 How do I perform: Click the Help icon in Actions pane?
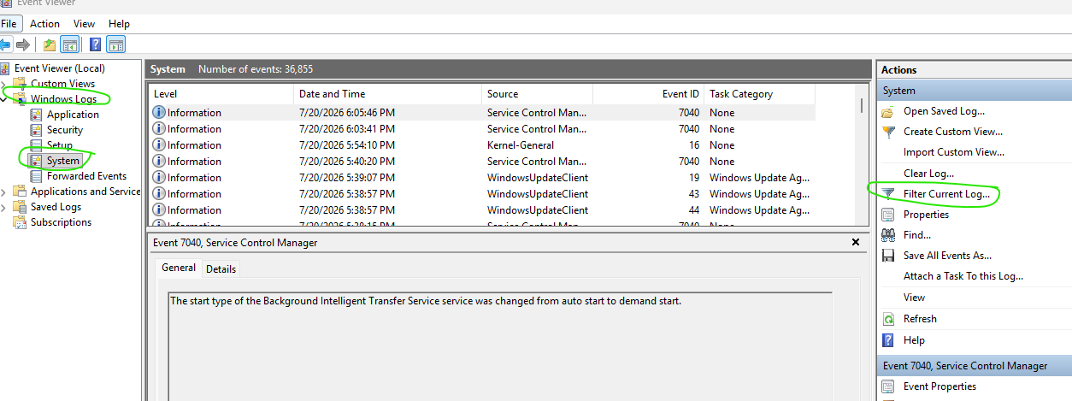point(888,340)
